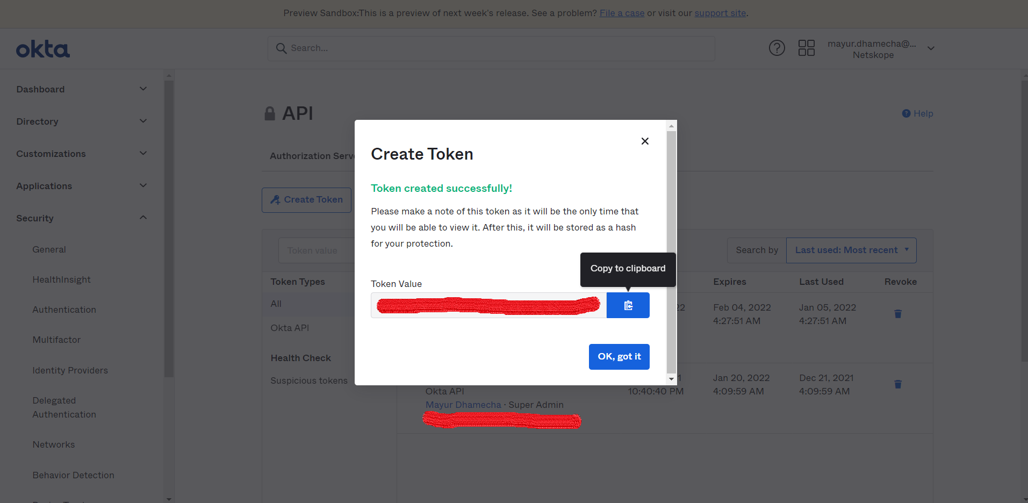Open the help question mark icon
The height and width of the screenshot is (503, 1028).
[x=777, y=48]
